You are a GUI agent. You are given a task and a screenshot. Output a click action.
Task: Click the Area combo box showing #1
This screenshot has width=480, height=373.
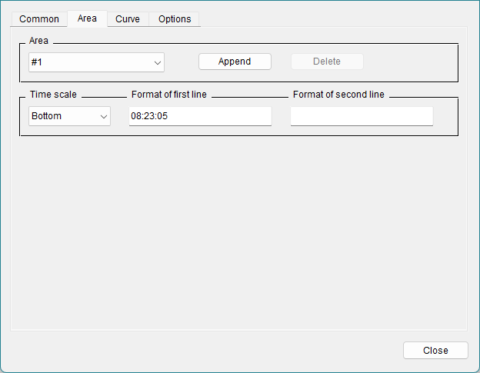pyautogui.click(x=88, y=62)
